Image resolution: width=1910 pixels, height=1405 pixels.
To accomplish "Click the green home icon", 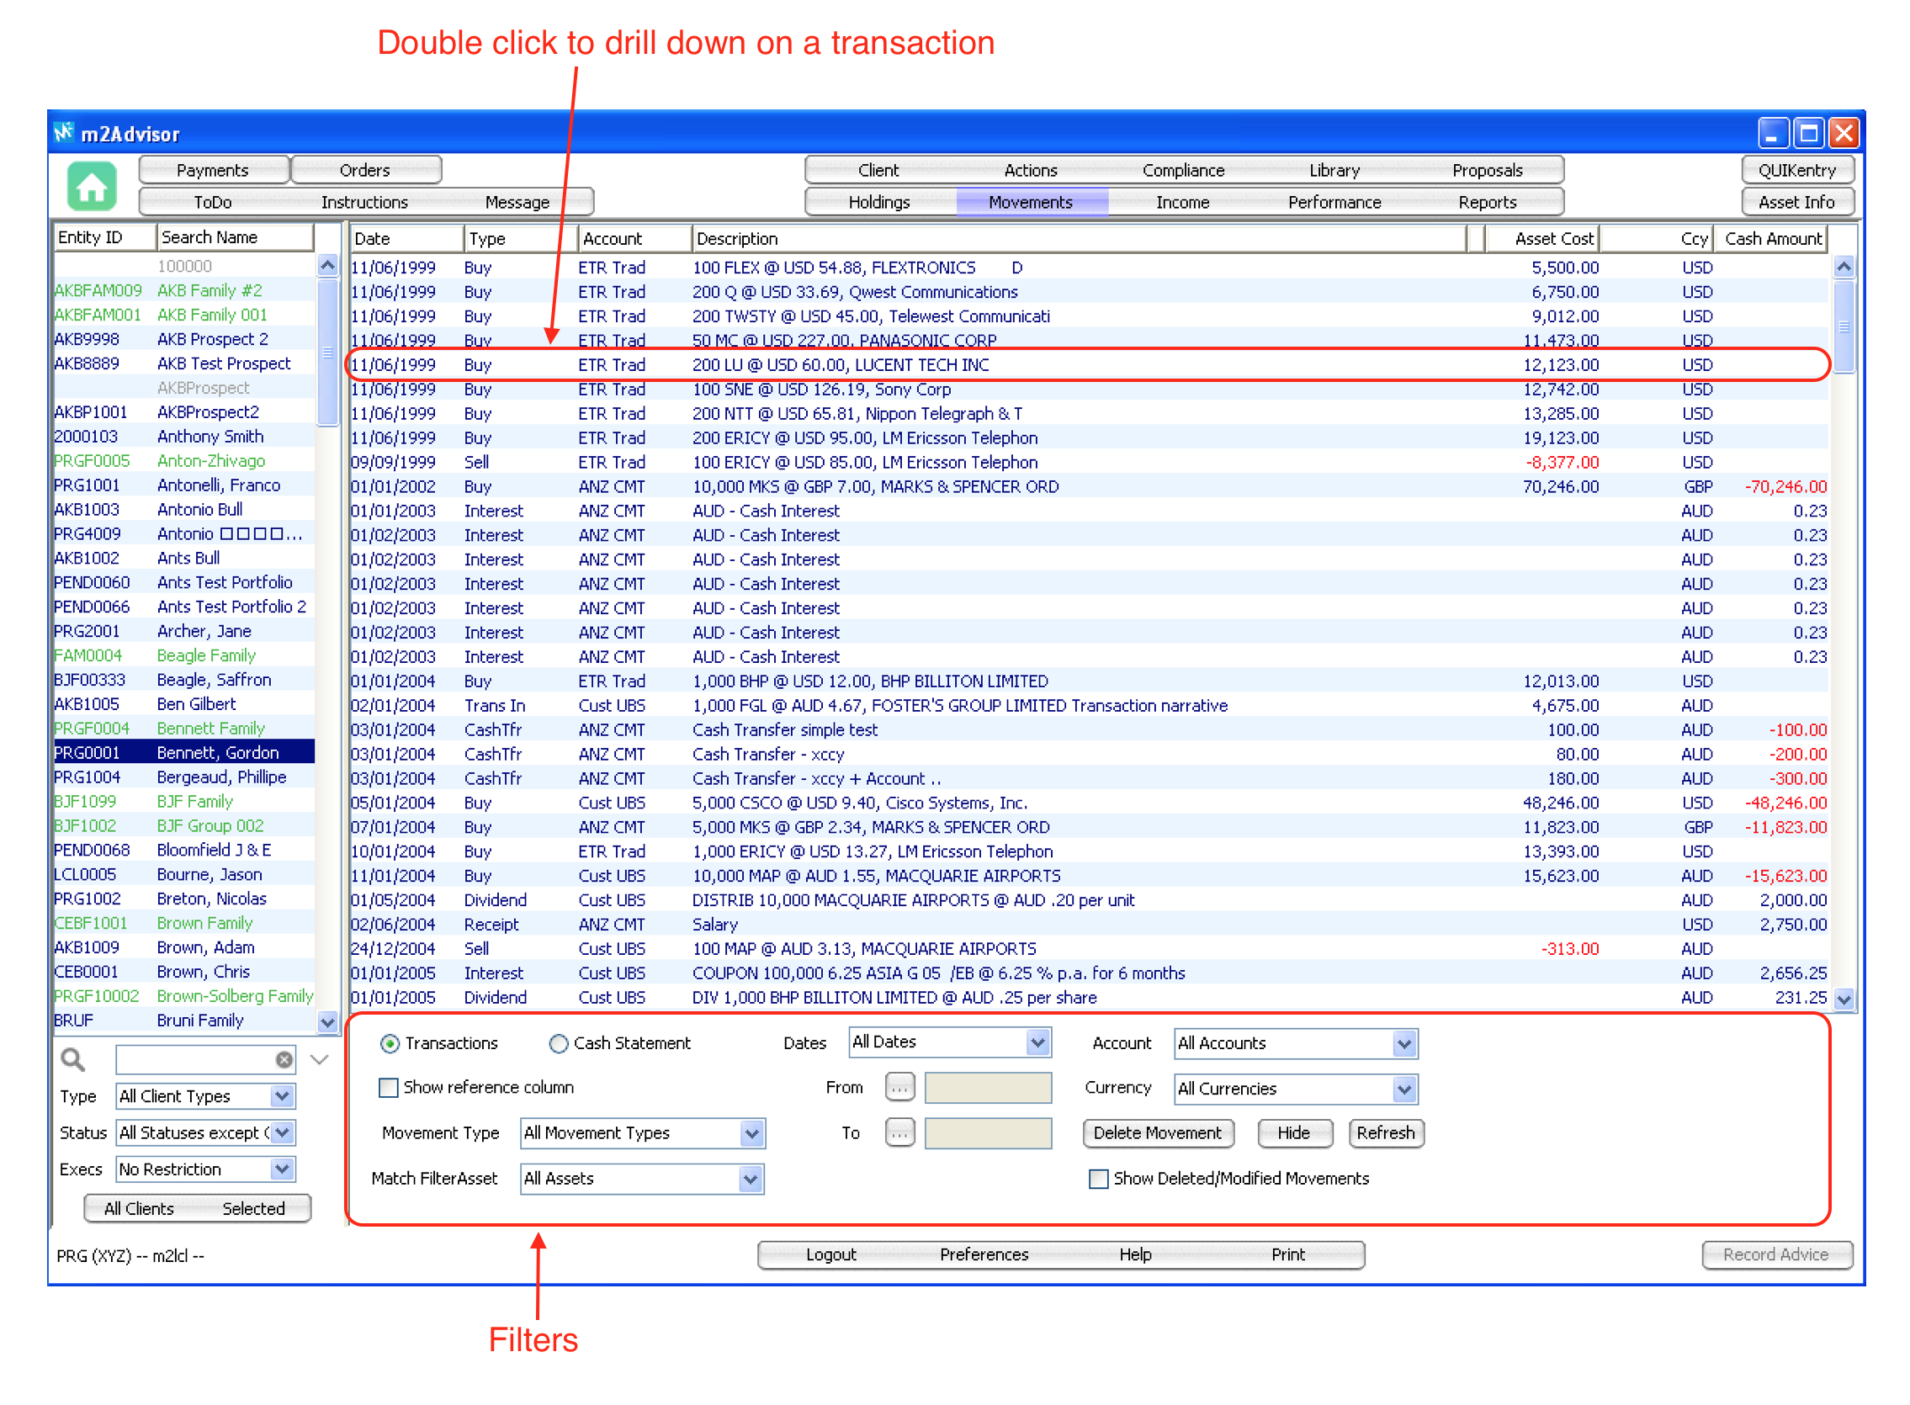I will click(x=92, y=185).
